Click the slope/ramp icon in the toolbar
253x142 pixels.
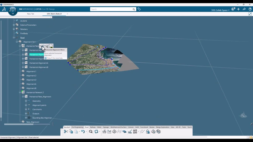coord(130,131)
